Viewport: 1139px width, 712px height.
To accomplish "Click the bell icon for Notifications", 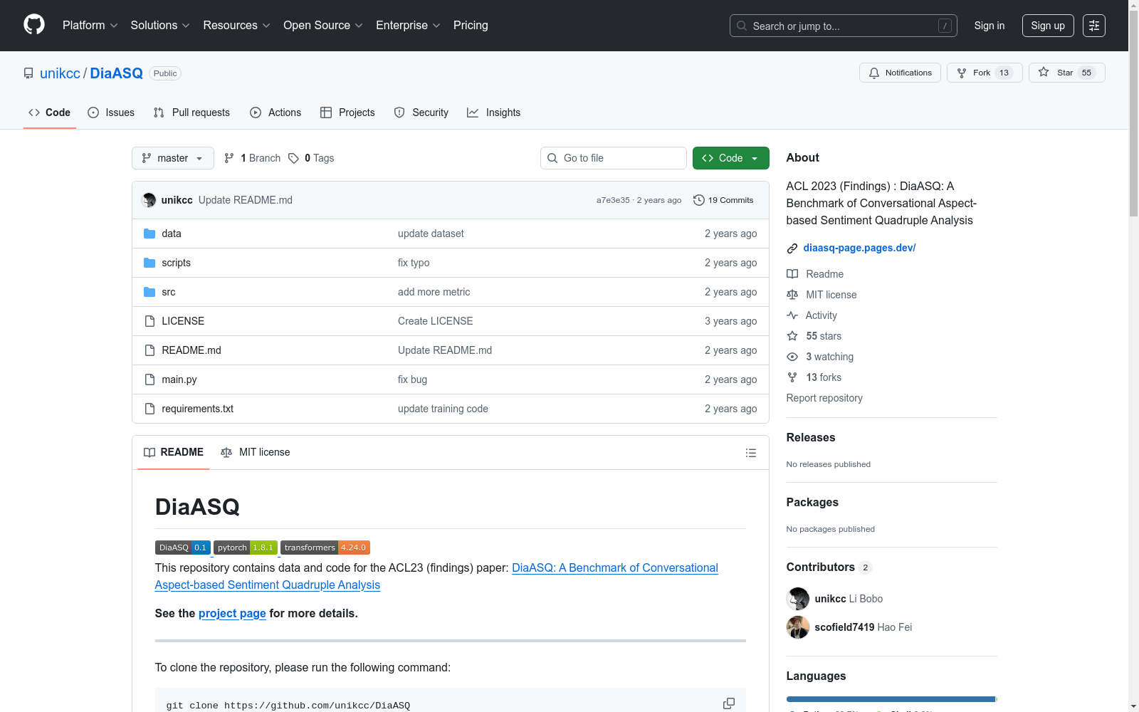I will [x=874, y=73].
